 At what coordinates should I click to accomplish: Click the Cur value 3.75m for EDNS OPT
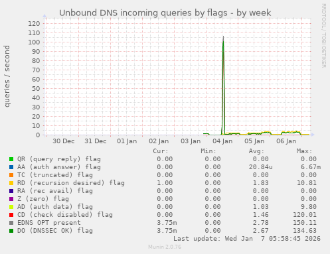coord(167,223)
